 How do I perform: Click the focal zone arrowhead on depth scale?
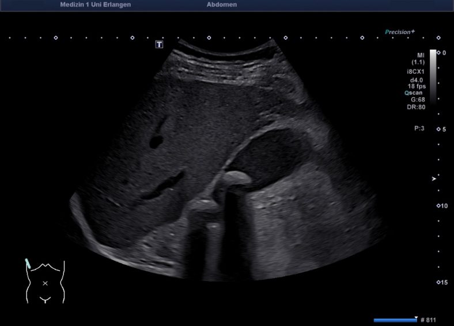[434, 179]
